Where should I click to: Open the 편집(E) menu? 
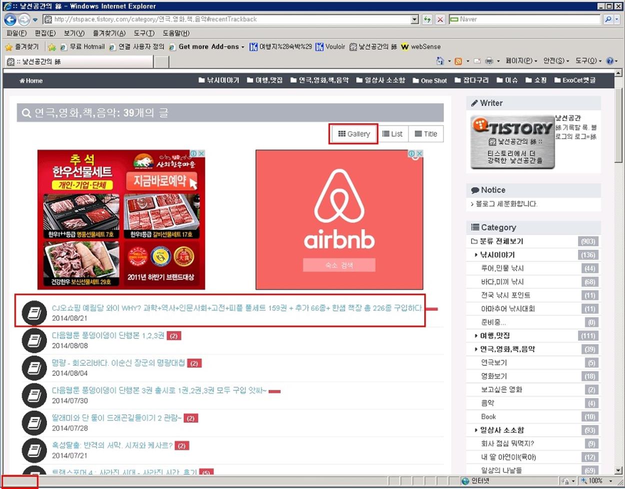(45, 33)
